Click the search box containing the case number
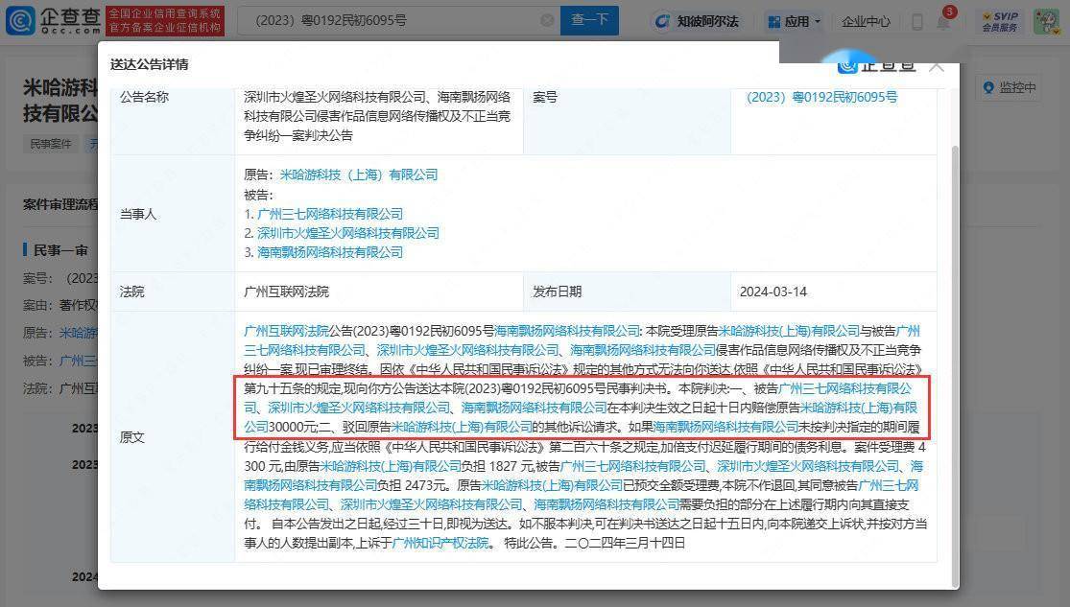The height and width of the screenshot is (607, 1070). tap(398, 20)
